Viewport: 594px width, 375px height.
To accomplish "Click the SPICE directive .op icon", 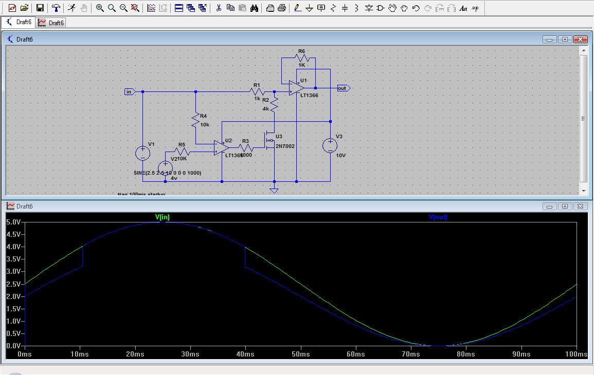I will pyautogui.click(x=475, y=8).
